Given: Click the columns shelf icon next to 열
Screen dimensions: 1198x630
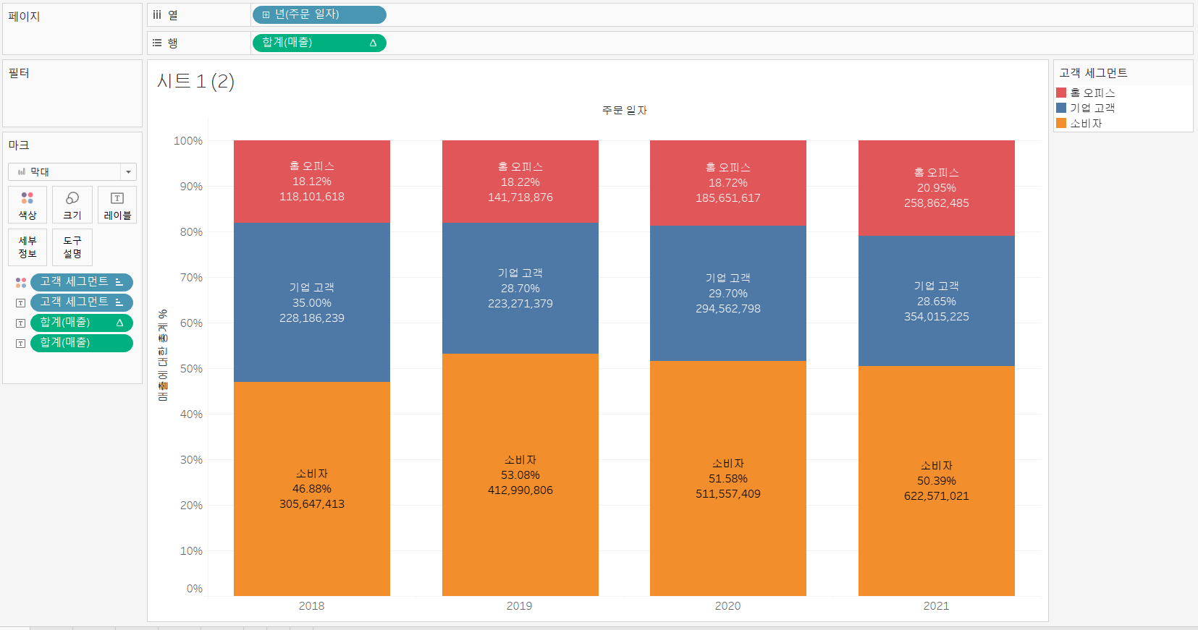Looking at the screenshot, I should pos(157,14).
